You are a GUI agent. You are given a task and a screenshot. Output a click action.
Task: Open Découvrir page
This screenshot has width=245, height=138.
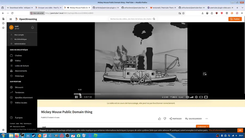click(x=19, y=87)
